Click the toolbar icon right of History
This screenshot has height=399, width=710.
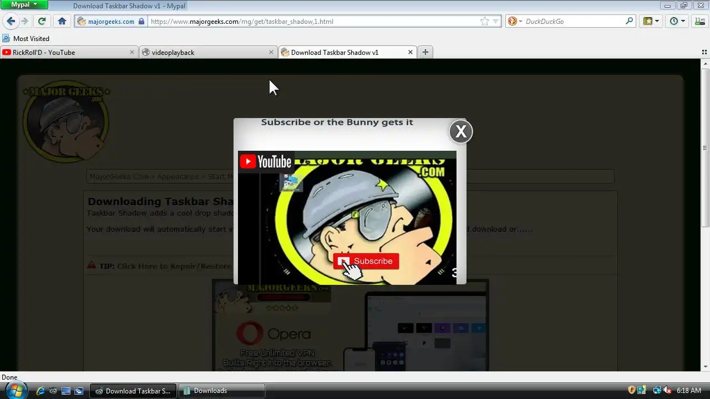pos(700,21)
